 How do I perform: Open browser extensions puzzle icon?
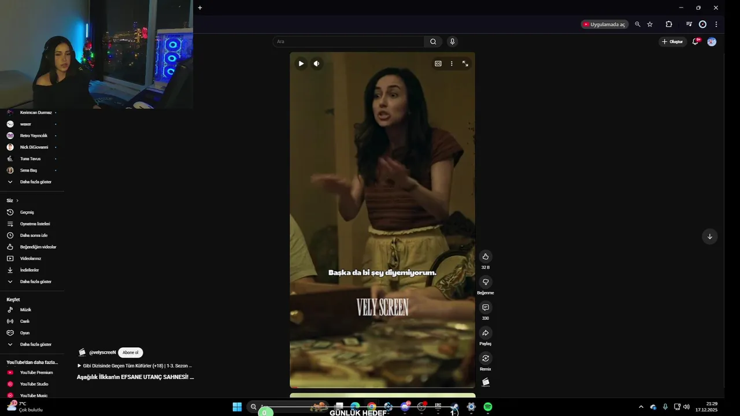click(x=669, y=24)
